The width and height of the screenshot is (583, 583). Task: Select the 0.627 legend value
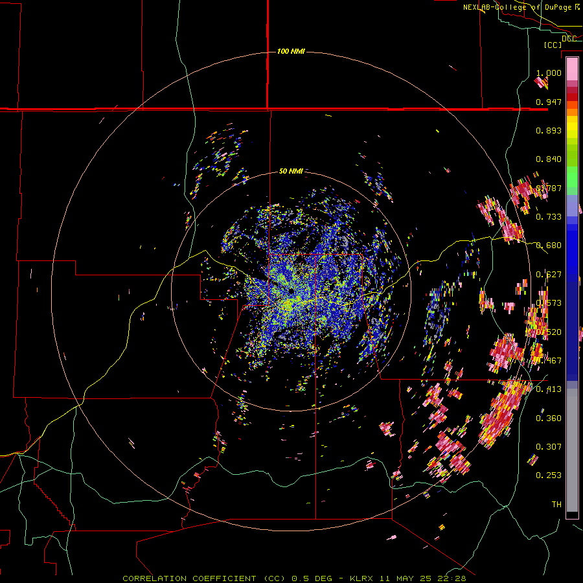(x=549, y=275)
